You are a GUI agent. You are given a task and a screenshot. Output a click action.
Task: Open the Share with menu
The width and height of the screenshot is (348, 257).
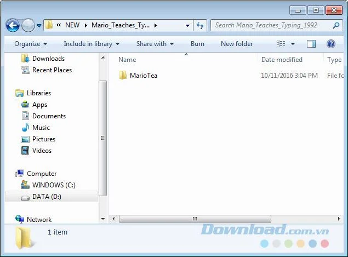(x=155, y=44)
